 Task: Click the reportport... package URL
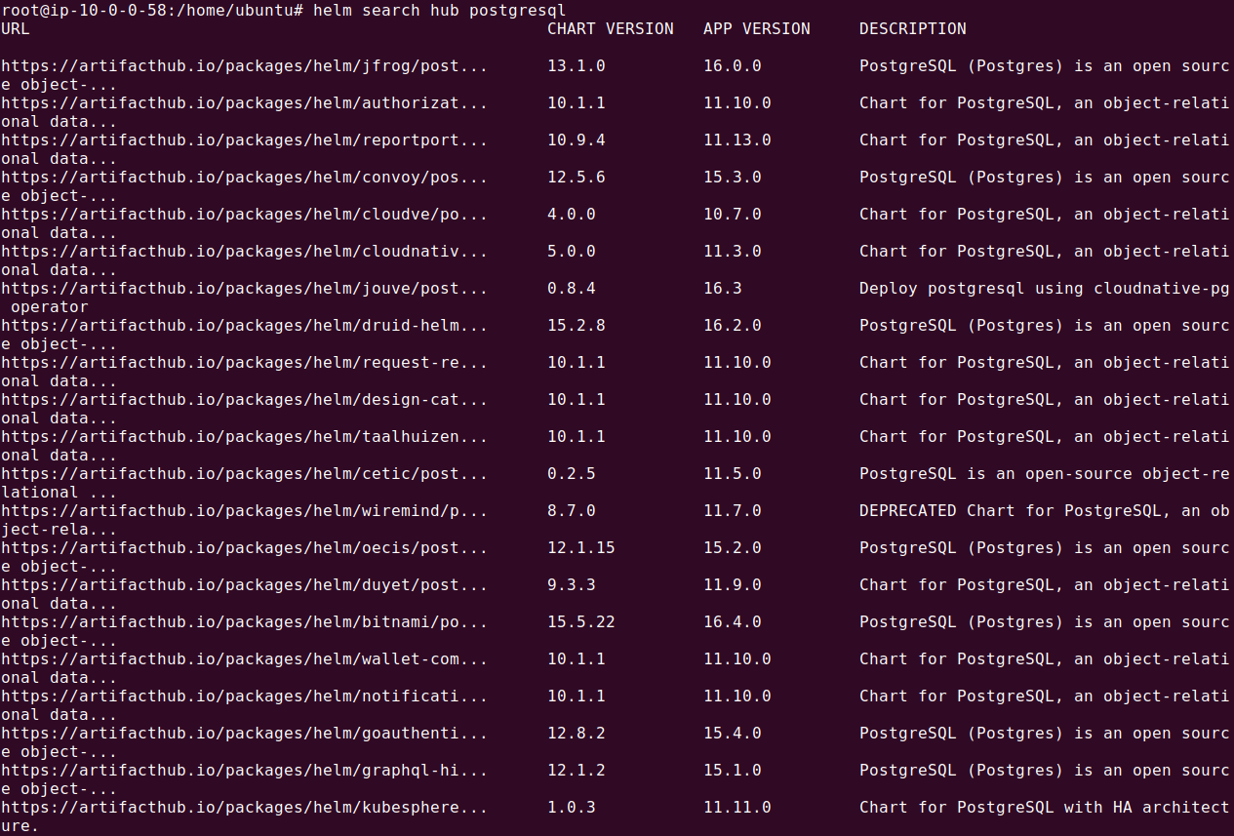(x=244, y=140)
